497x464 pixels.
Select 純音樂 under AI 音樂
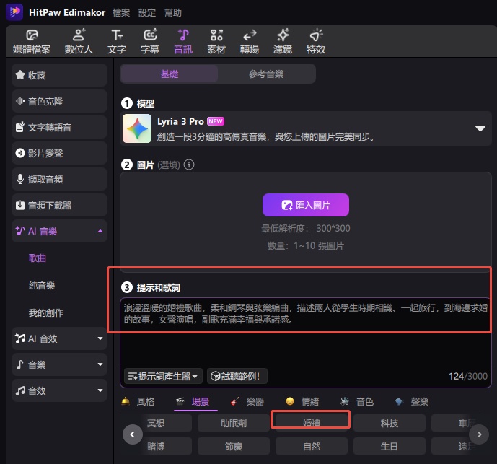(x=42, y=285)
